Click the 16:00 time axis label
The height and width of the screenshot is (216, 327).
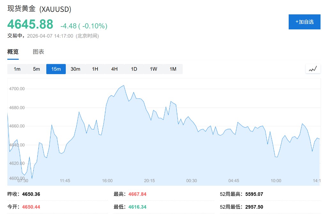107,181
